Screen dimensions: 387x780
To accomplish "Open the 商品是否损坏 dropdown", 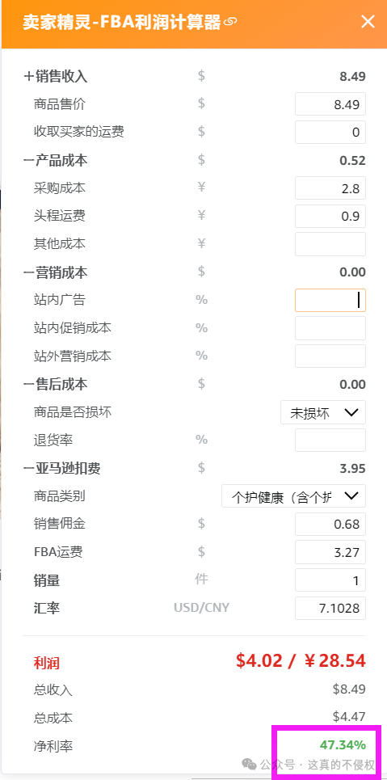I will point(323,412).
